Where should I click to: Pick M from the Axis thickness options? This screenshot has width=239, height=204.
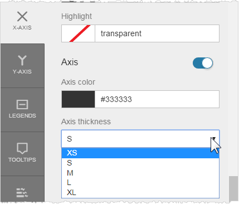tap(140, 173)
